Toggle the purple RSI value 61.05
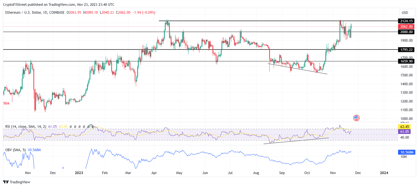This screenshot has height=187, width=419. coord(53,126)
